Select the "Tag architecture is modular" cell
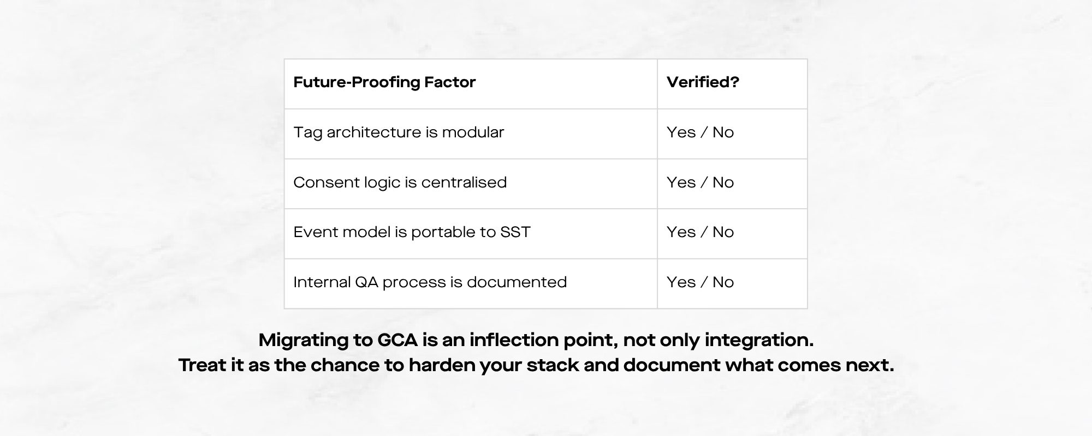This screenshot has height=436, width=1092. click(399, 132)
